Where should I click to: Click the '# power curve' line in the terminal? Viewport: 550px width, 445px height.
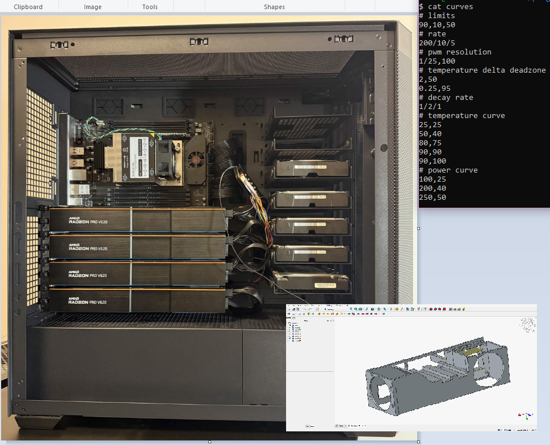[448, 170]
